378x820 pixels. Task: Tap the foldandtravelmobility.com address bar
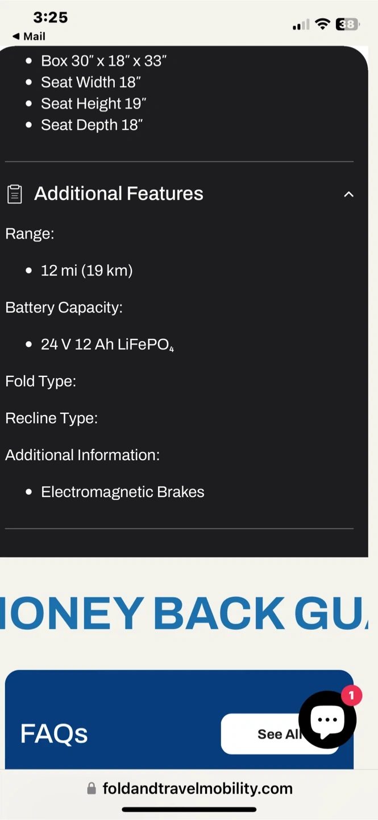coord(197,789)
